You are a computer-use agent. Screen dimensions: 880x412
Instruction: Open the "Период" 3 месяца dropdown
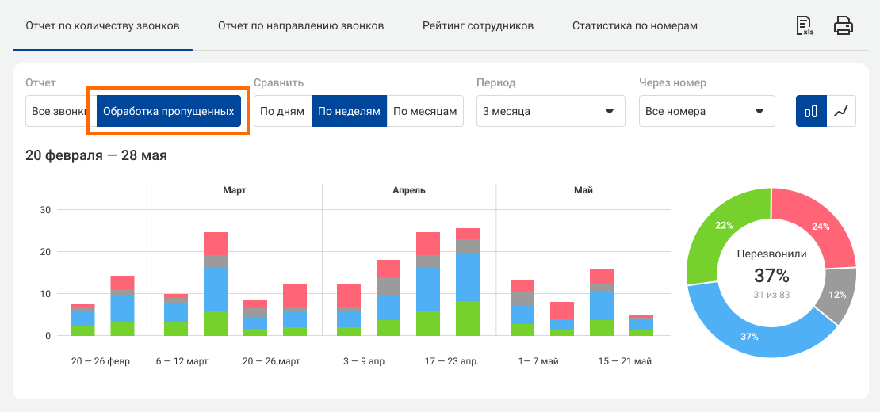tap(550, 112)
